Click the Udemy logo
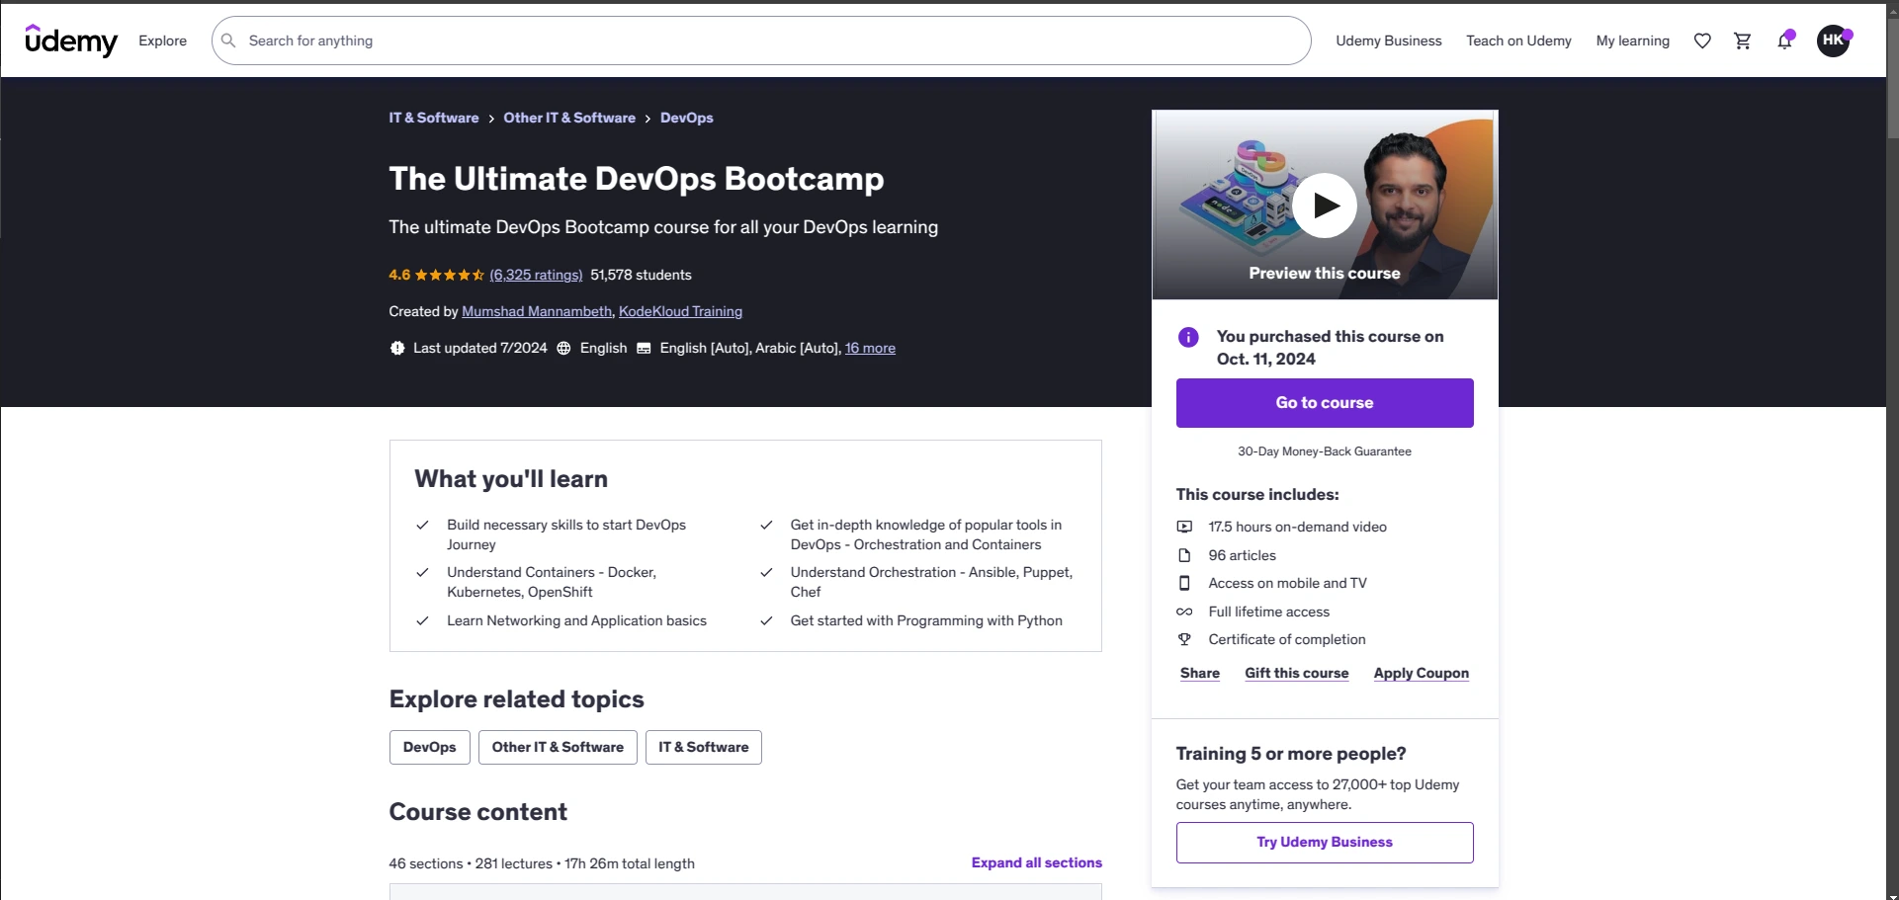The width and height of the screenshot is (1899, 900). pos(70,41)
